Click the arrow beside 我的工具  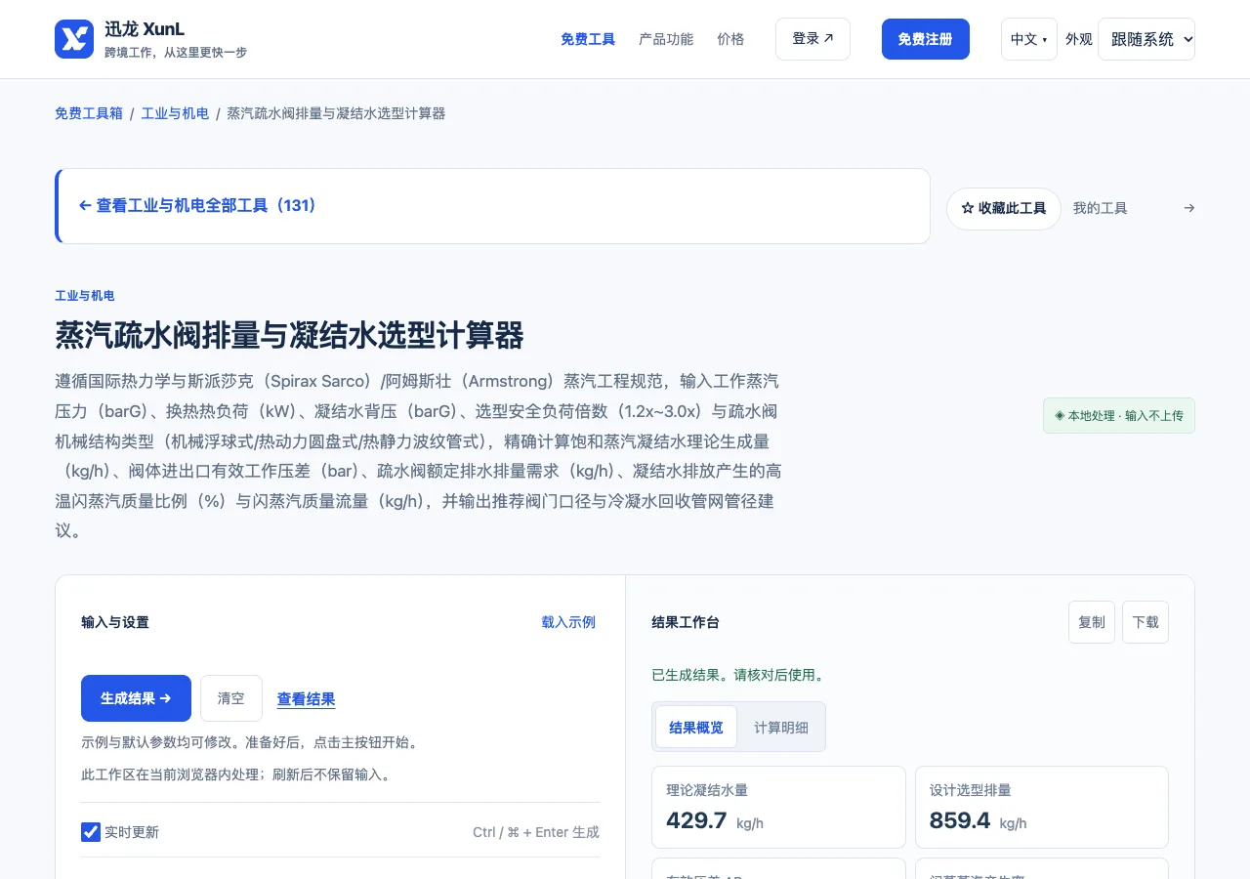[x=1188, y=208]
